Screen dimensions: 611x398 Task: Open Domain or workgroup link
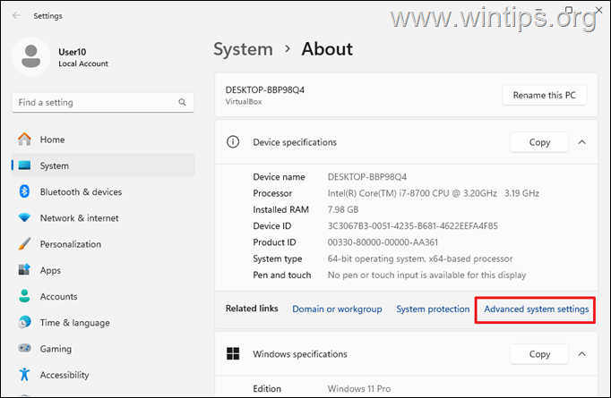point(337,309)
